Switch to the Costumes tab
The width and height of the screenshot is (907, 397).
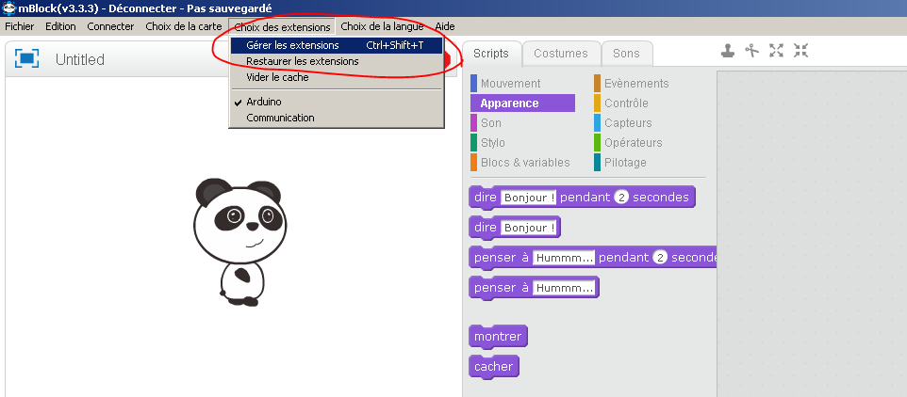pos(560,54)
